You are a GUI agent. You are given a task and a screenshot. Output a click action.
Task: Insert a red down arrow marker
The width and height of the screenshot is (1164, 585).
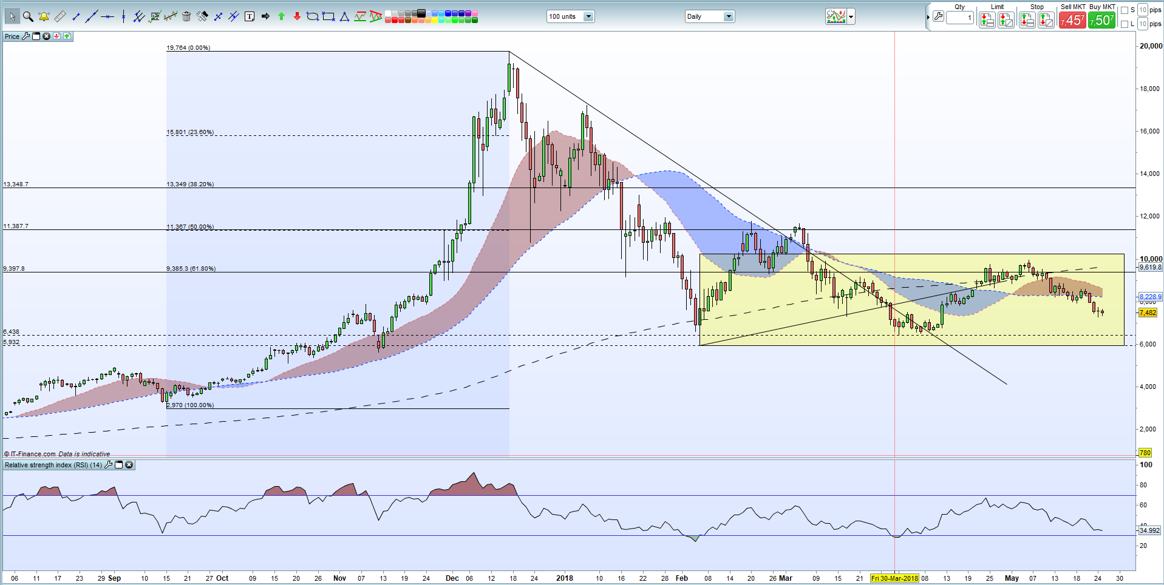297,16
